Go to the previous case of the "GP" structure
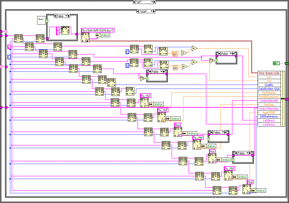This screenshot has width=289, height=203. 134,2
